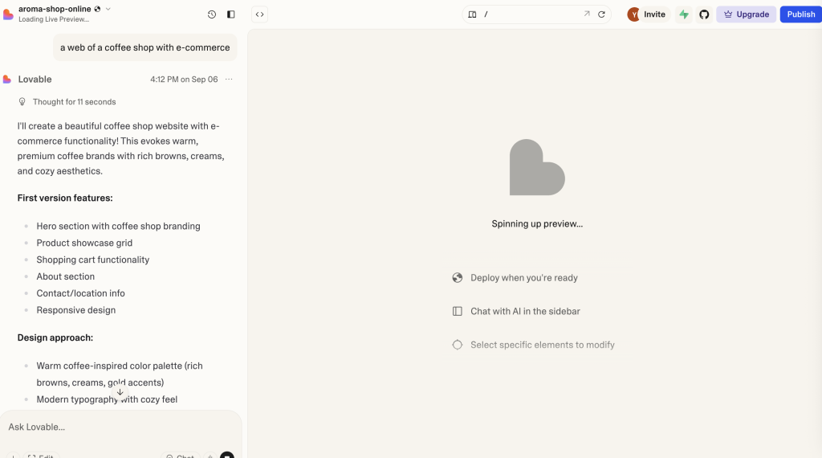Click 'Product showcase grid' list item

coord(84,243)
